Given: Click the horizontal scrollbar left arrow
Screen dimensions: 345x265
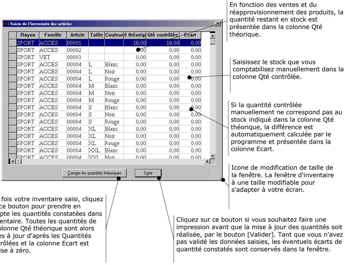Looking at the screenshot, I should tap(12, 162).
